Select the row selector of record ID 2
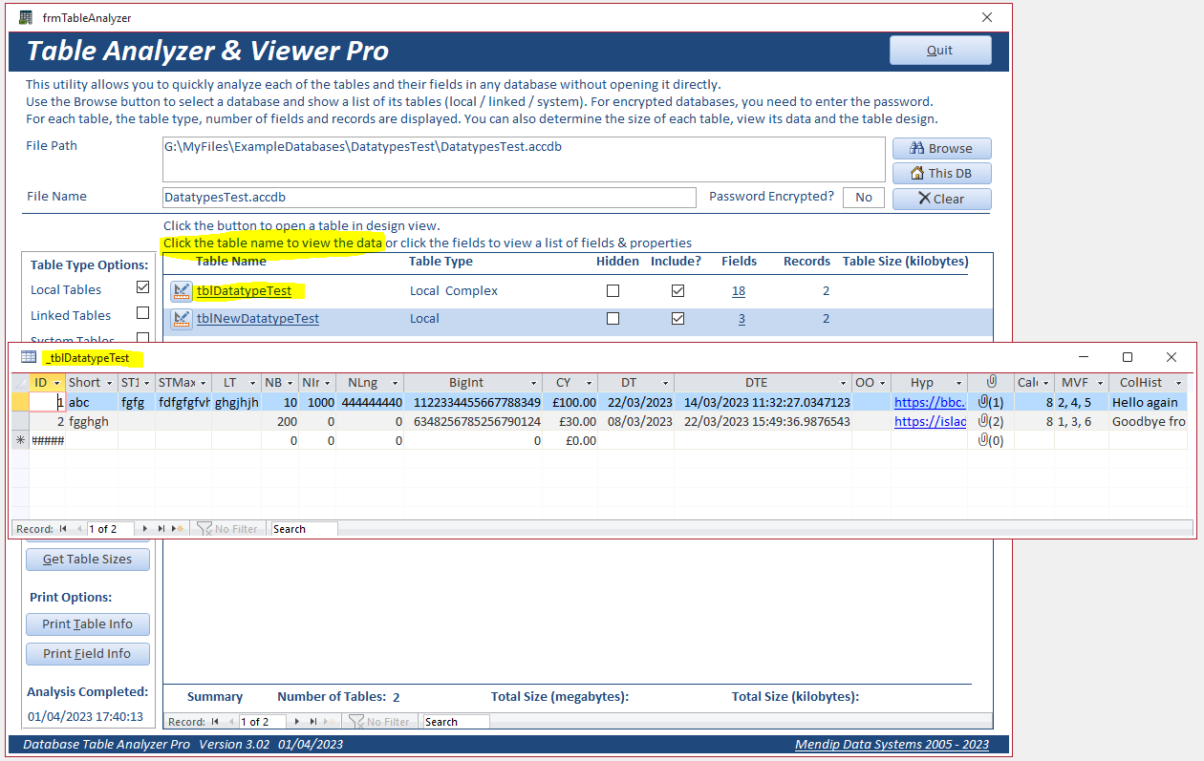Viewport: 1204px width, 761px height. tap(20, 421)
